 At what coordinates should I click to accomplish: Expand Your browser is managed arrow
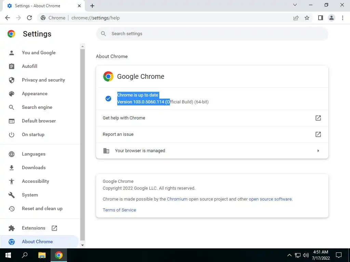point(318,151)
